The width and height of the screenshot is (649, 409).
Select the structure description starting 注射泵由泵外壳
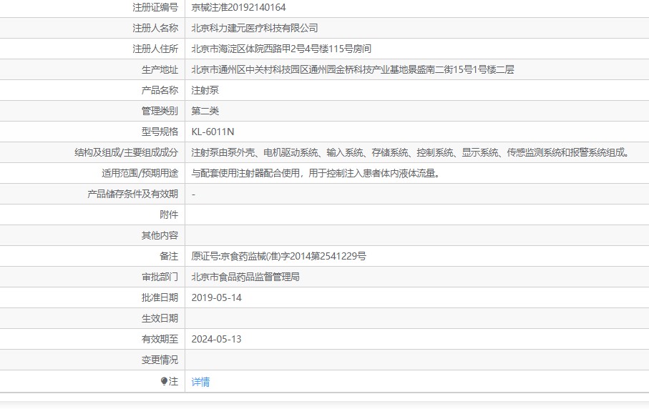pyautogui.click(x=411, y=152)
